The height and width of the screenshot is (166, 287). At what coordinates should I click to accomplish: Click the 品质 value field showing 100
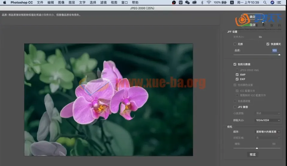274,50
